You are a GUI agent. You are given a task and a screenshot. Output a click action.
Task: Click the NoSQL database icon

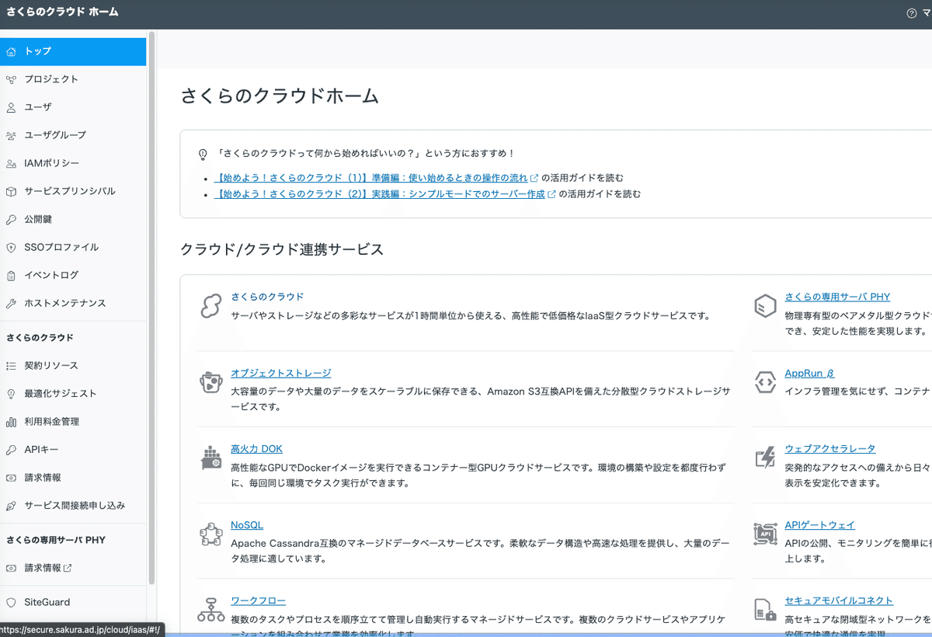pos(211,534)
